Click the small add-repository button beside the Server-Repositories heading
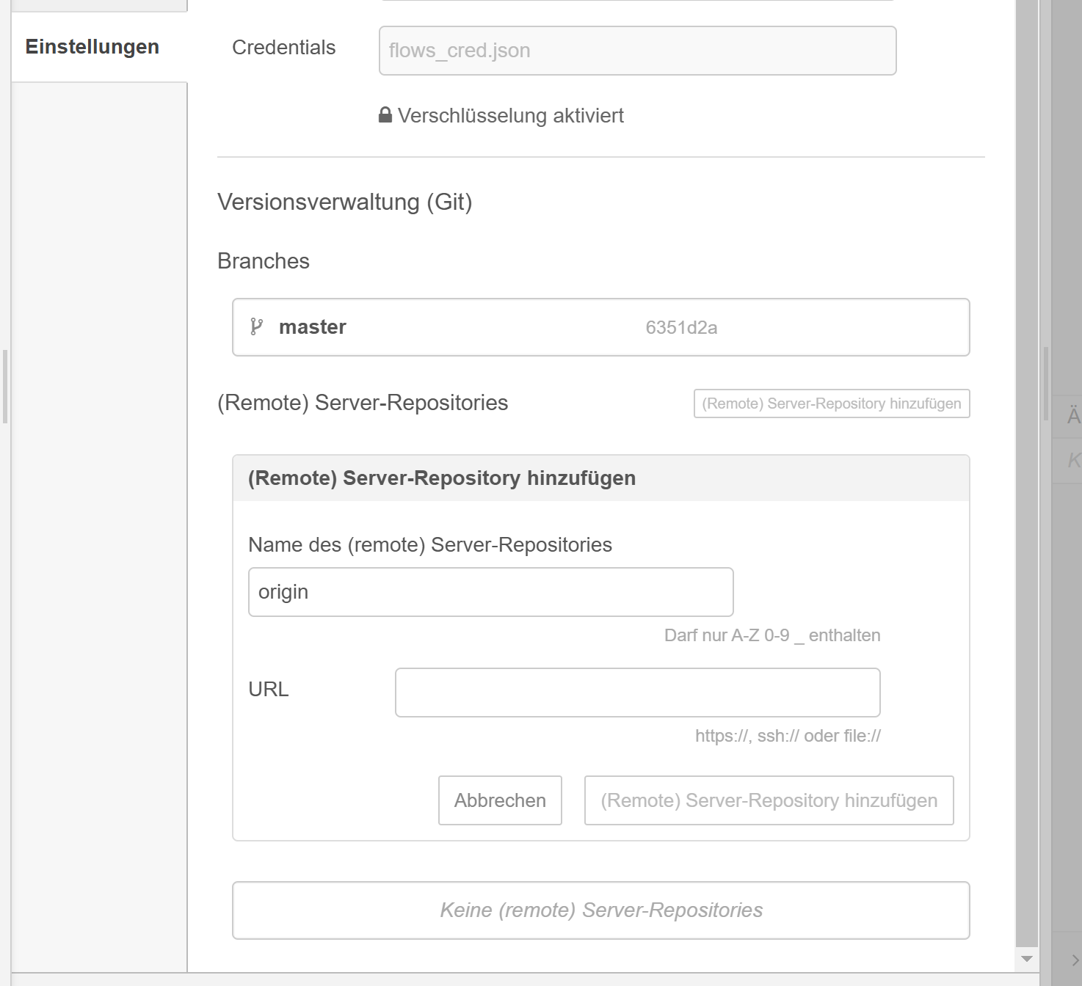 coord(831,403)
